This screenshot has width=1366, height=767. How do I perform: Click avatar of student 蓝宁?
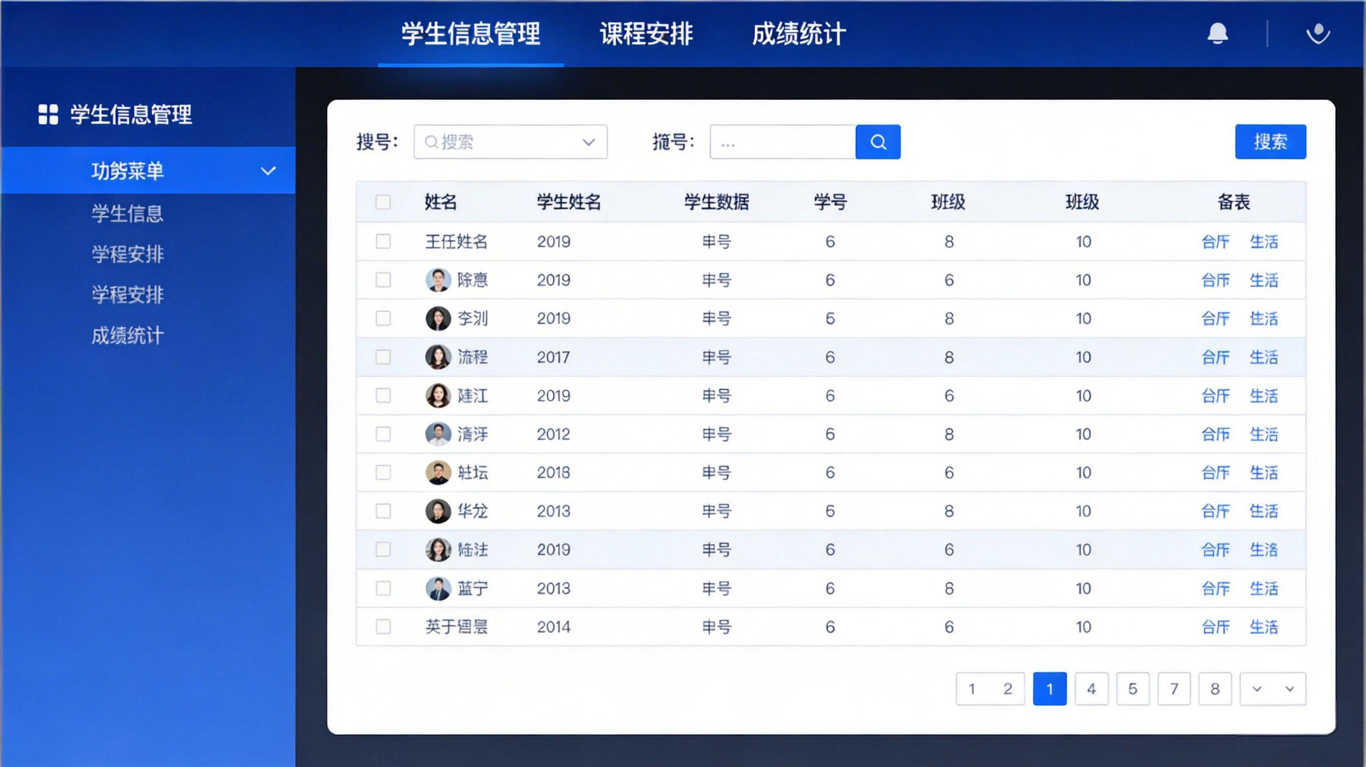438,588
